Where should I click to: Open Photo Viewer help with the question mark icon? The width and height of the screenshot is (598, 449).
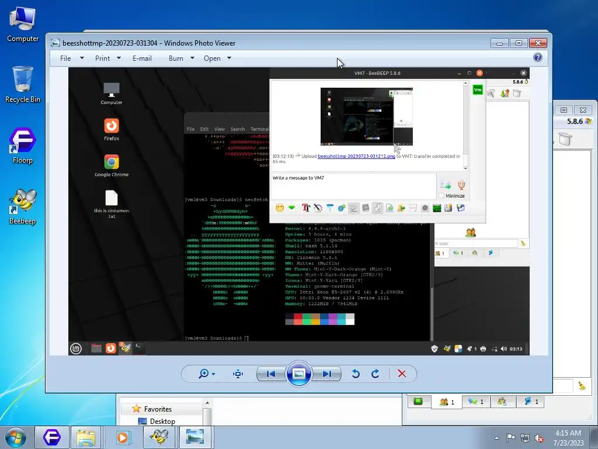[538, 57]
